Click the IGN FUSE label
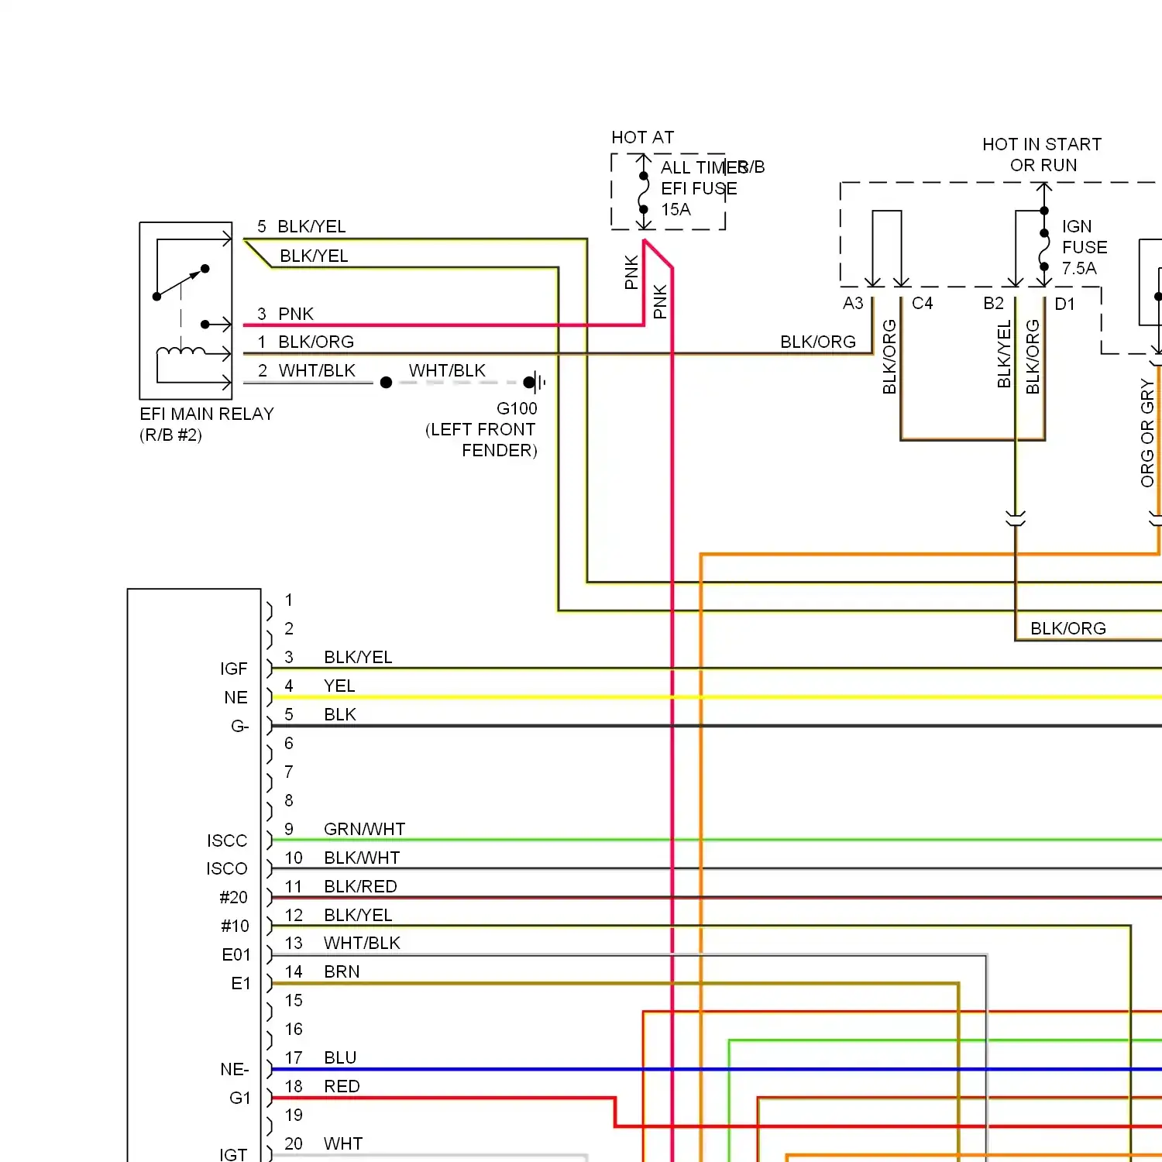The height and width of the screenshot is (1162, 1162). [x=1085, y=236]
